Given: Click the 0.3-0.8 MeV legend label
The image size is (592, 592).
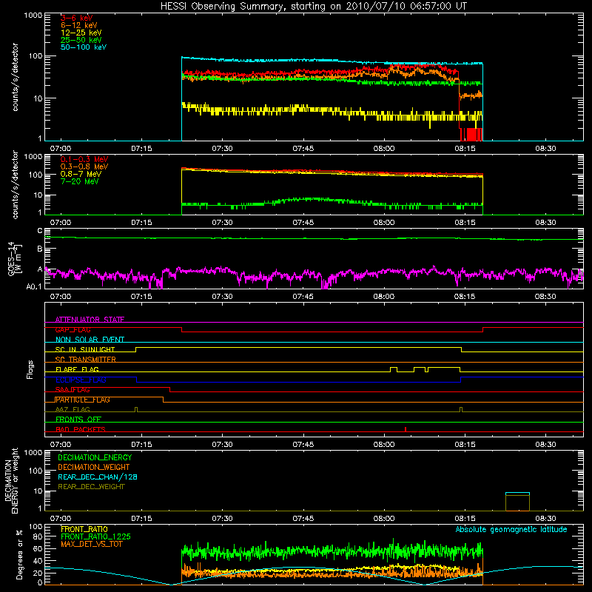Looking at the screenshot, I should (84, 166).
